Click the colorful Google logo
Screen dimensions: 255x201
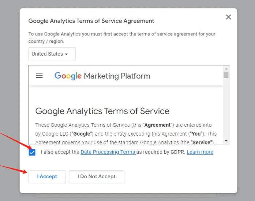tap(68, 76)
